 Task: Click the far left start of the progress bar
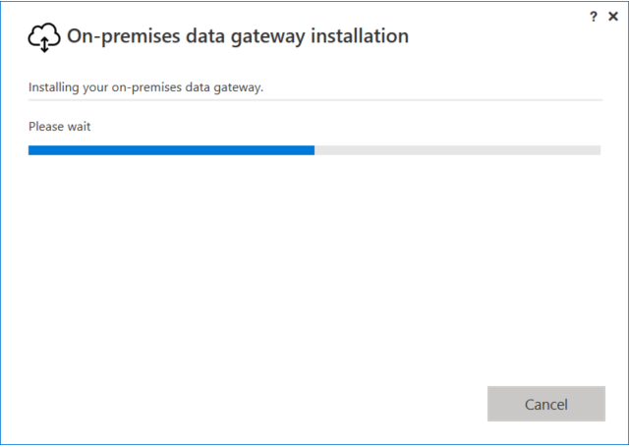pyautogui.click(x=30, y=150)
